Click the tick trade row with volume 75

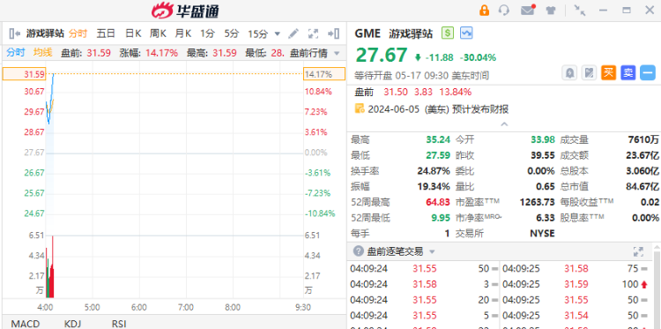(576, 269)
